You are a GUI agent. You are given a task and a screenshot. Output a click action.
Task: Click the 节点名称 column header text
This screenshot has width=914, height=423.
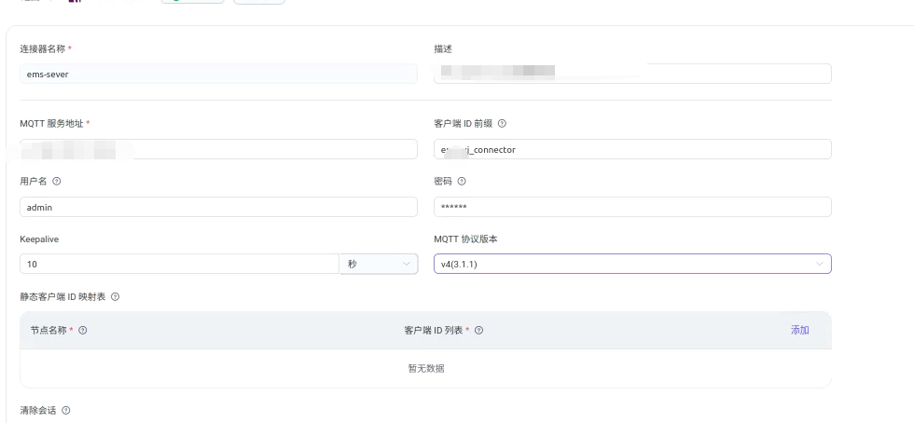pyautogui.click(x=48, y=331)
